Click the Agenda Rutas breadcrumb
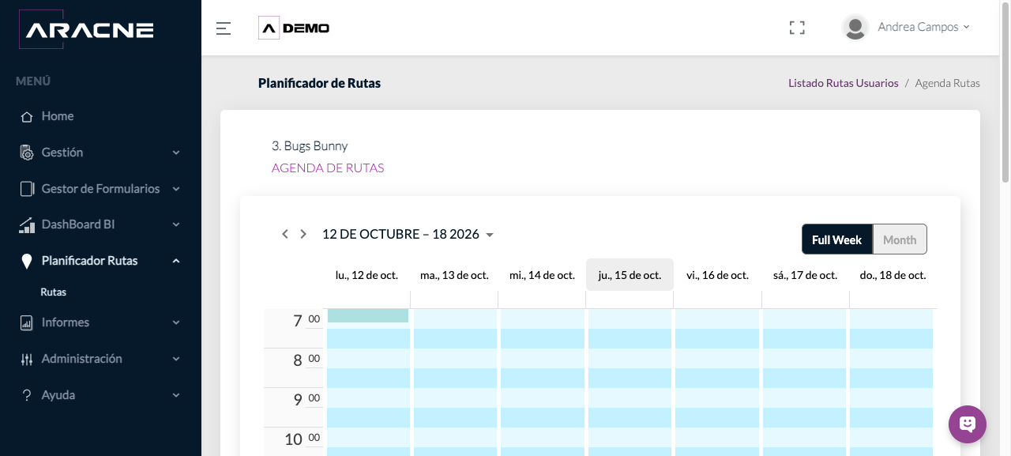The width and height of the screenshot is (1011, 456). pyautogui.click(x=947, y=83)
